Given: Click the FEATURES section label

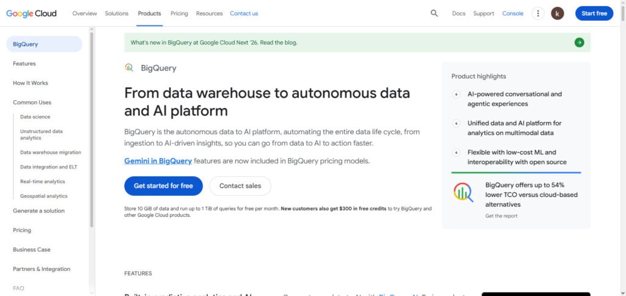Looking at the screenshot, I should pyautogui.click(x=138, y=273).
